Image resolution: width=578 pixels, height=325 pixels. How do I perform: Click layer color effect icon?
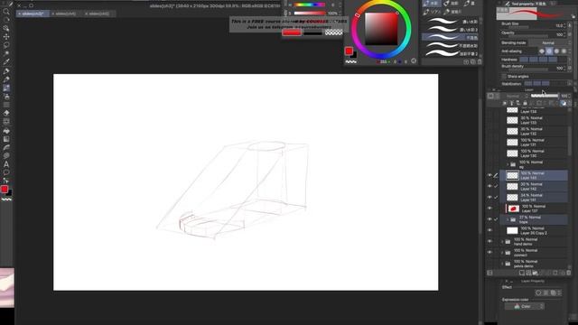553,292
